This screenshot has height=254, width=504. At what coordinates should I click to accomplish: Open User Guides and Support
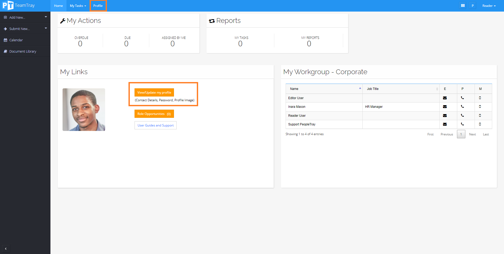155,125
